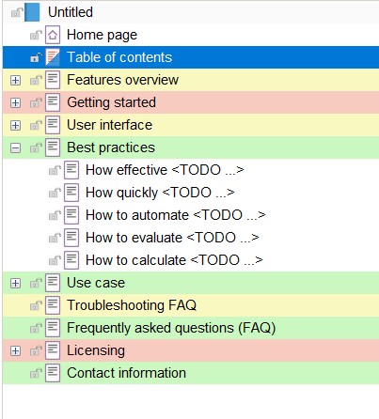Screen dimensions: 379x419
Task: Click the Home page house icon
Action: click(53, 35)
